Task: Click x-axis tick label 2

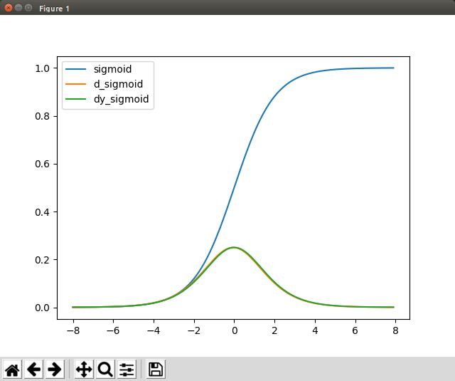Action: click(x=274, y=330)
